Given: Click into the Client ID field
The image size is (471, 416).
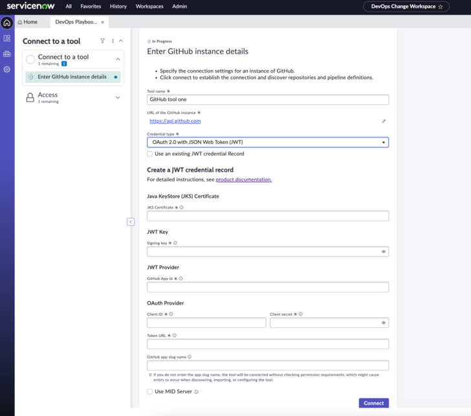Looking at the screenshot, I should tap(206, 323).
